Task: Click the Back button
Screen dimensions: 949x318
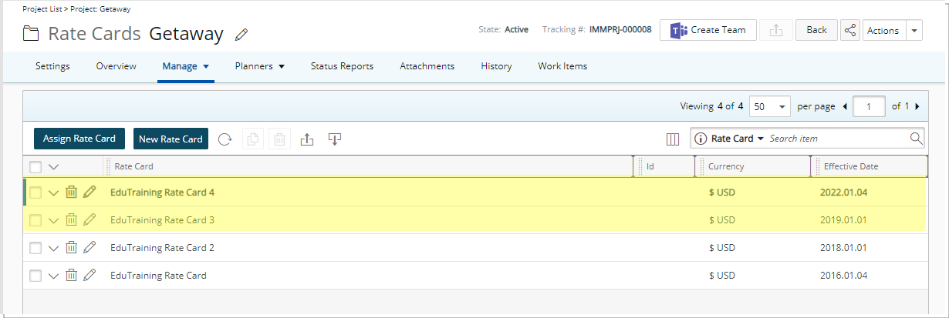Action: coord(816,30)
